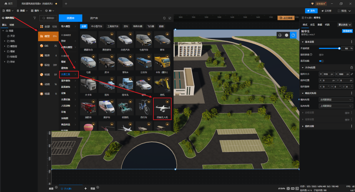Click the refresh icon in resource library

point(164,18)
